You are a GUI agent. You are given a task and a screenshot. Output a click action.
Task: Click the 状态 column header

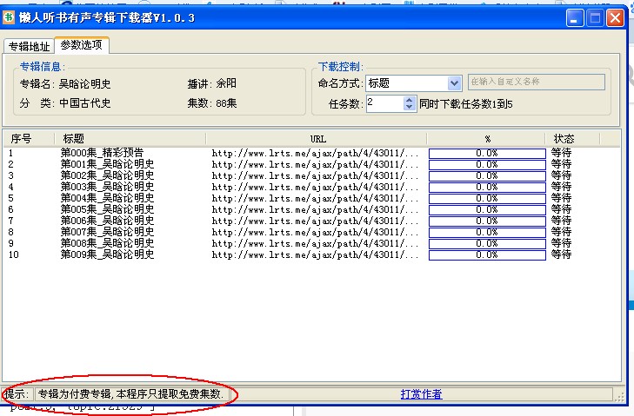564,138
